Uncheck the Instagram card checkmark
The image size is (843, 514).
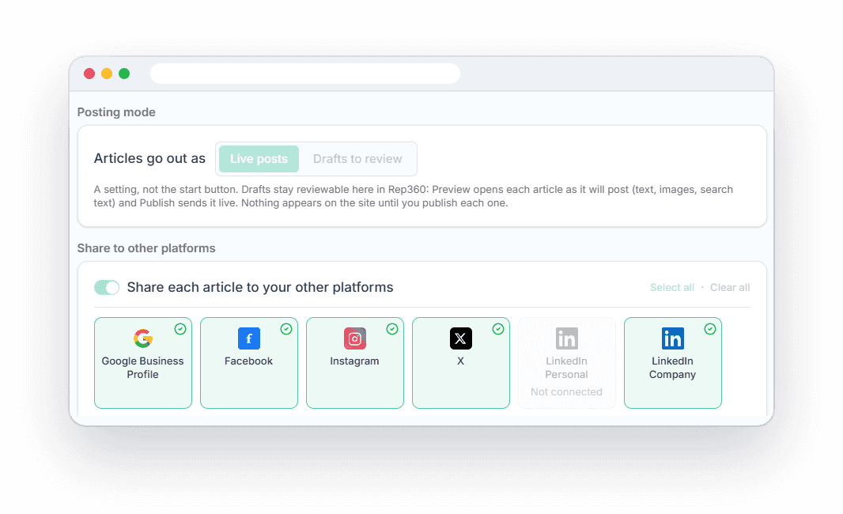click(392, 328)
